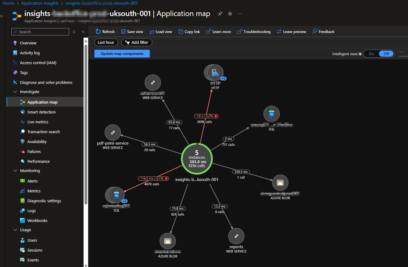Select the 82K calls Azure Blob node
The height and width of the screenshot is (267, 408).
click(x=167, y=241)
